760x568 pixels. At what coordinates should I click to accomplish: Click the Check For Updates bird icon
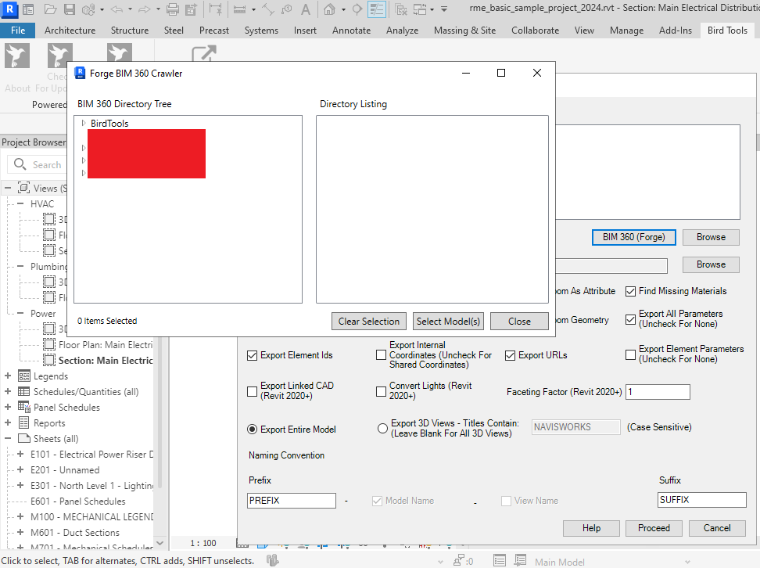click(59, 56)
